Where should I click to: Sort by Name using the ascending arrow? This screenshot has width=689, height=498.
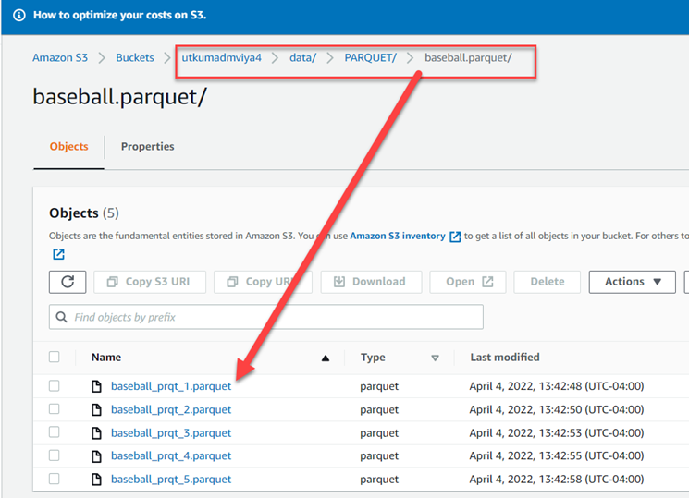tap(326, 358)
